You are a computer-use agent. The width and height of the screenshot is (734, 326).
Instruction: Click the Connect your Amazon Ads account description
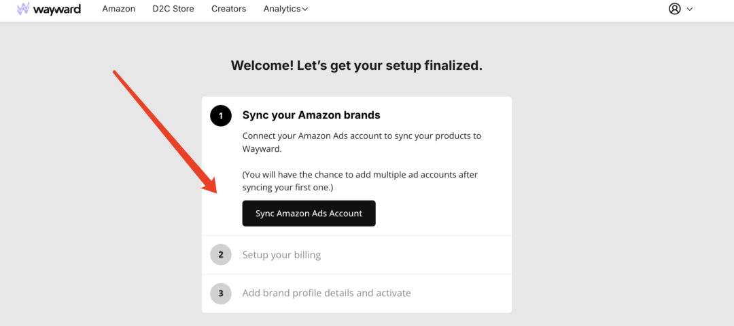(x=362, y=142)
